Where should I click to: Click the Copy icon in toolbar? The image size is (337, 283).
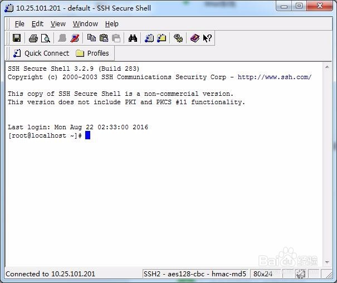(x=91, y=38)
